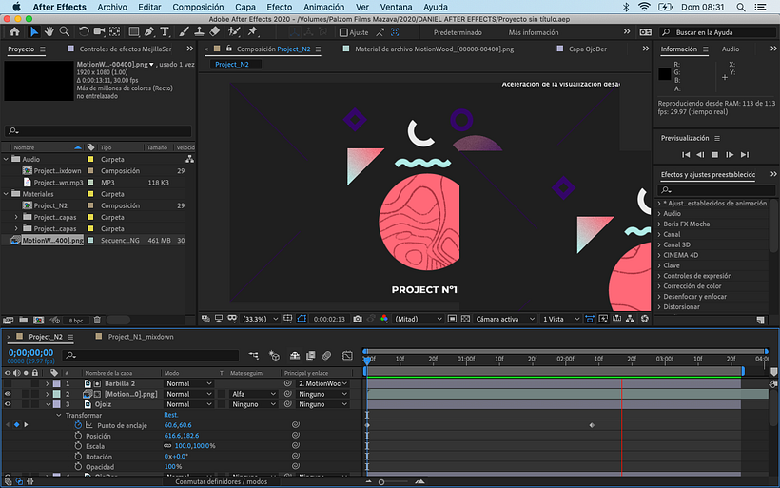Open resolution (Mitad) dropdown
The width and height of the screenshot is (780, 488).
point(418,319)
